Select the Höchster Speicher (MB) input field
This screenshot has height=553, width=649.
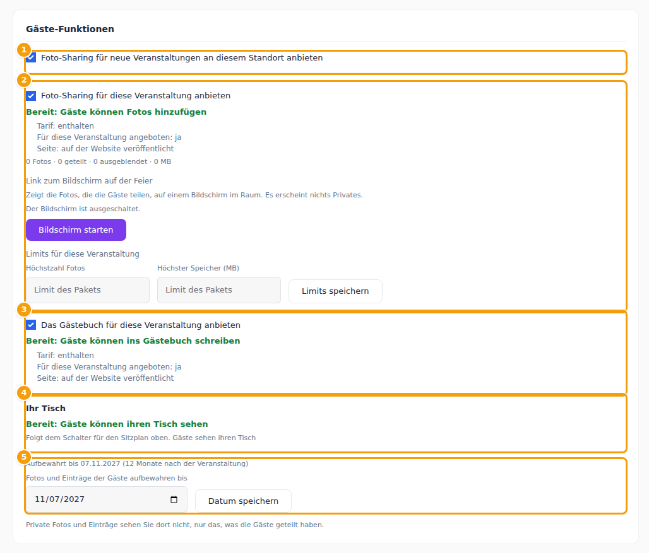(219, 289)
